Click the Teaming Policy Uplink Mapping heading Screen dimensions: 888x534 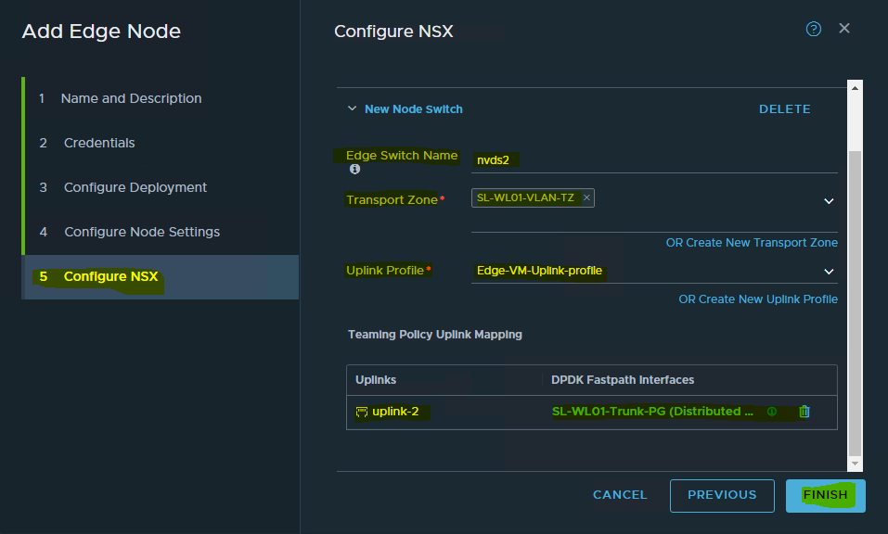coord(435,335)
